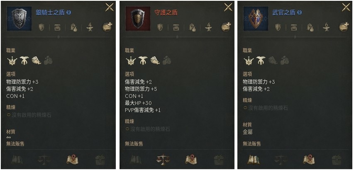
Task: Click the chat share icon on 守護之盾 panel
Action: (226, 27)
